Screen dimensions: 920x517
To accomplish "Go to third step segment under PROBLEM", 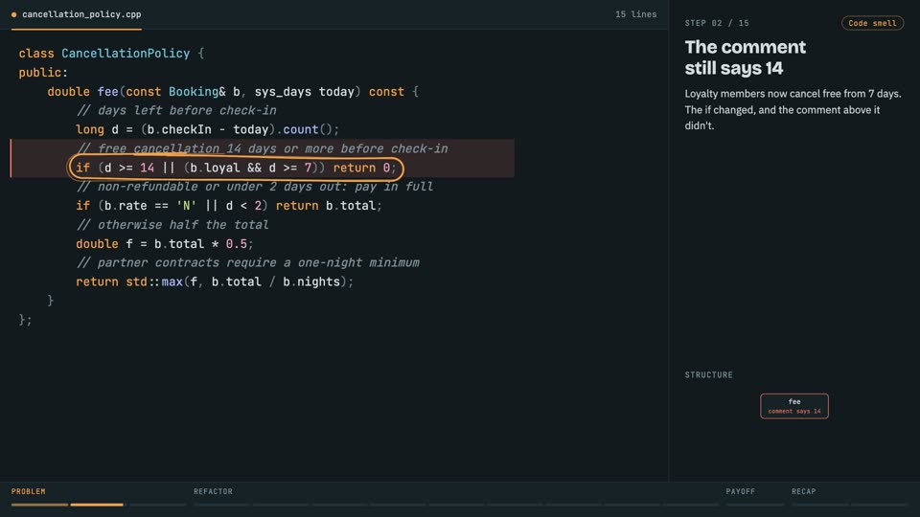I will coord(158,505).
